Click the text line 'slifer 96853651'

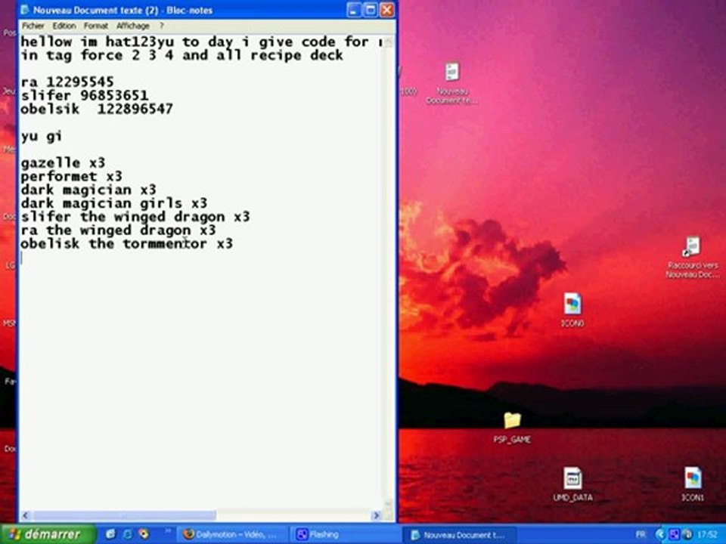(x=84, y=96)
